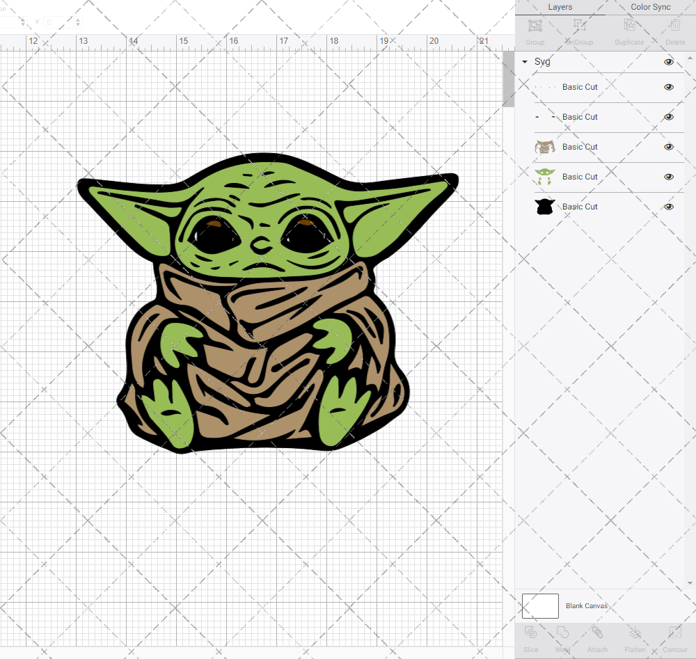Viewport: 696px width, 659px height.
Task: Click Layers panel scroll-down arrow
Action: [689, 583]
